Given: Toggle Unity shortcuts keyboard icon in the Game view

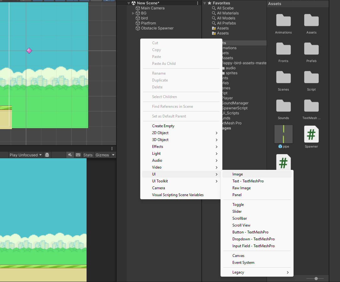Looking at the screenshot, I should tap(78, 155).
